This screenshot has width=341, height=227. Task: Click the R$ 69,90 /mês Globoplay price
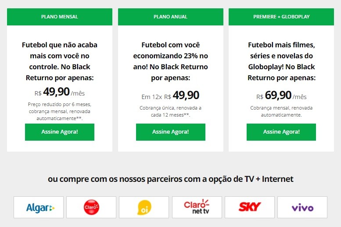tap(281, 96)
